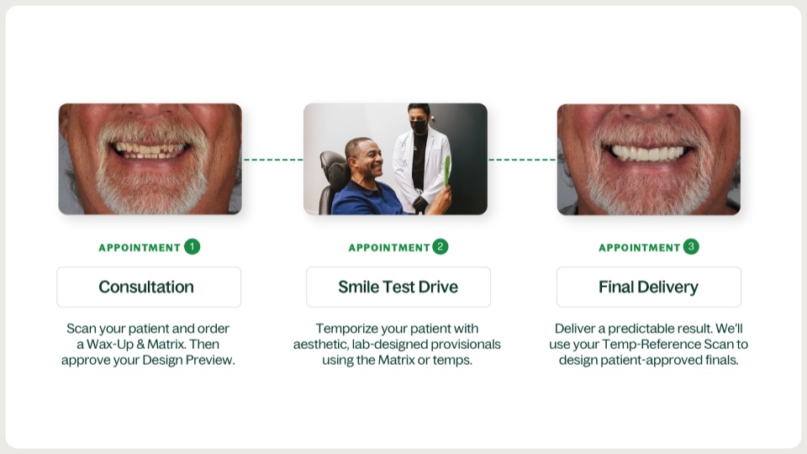Open the dentist and patient photo

tap(395, 159)
